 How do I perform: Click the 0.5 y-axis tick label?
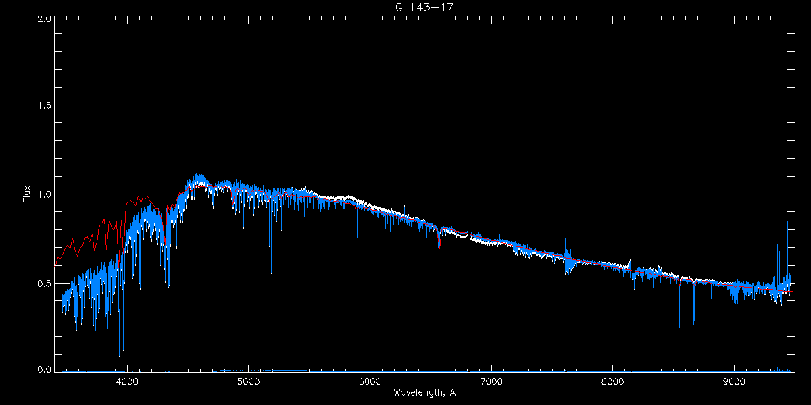tap(43, 283)
